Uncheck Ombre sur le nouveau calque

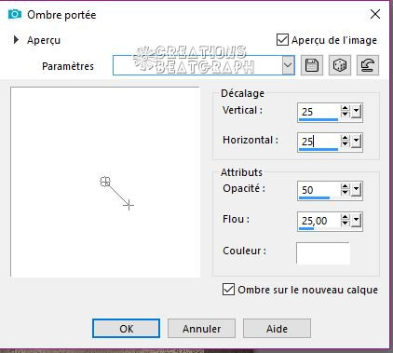pos(228,290)
